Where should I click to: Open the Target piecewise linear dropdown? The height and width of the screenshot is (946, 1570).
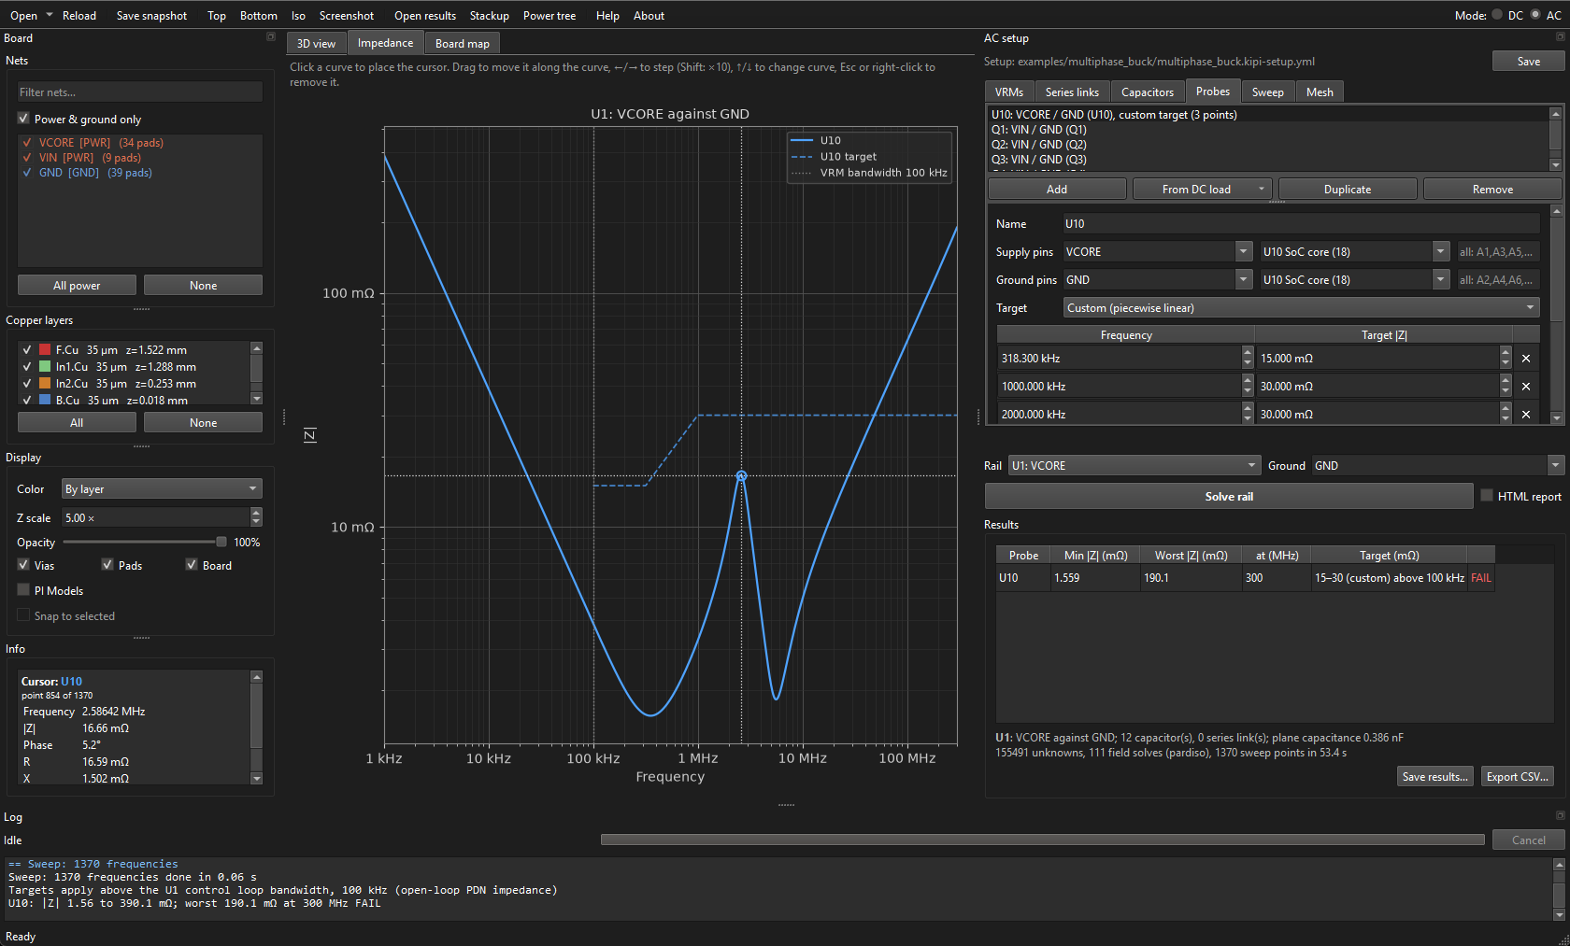(1302, 308)
